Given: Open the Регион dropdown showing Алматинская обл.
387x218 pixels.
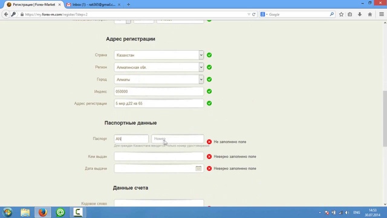Looking at the screenshot, I should click(x=158, y=67).
